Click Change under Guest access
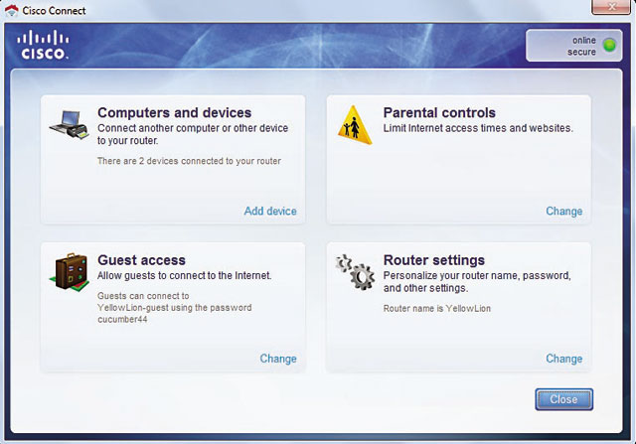Screen dimensions: 636x444 coord(278,359)
